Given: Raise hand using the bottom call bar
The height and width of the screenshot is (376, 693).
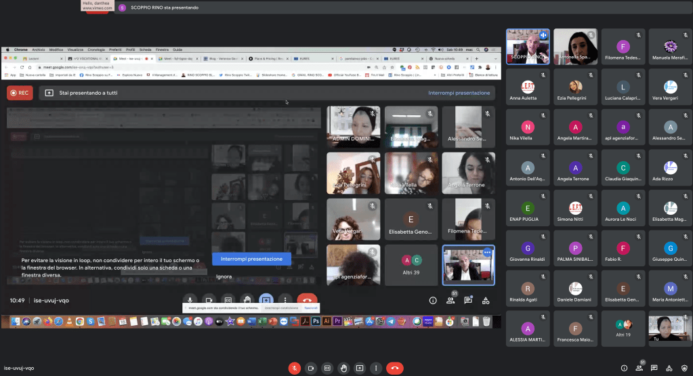Looking at the screenshot, I should (343, 368).
